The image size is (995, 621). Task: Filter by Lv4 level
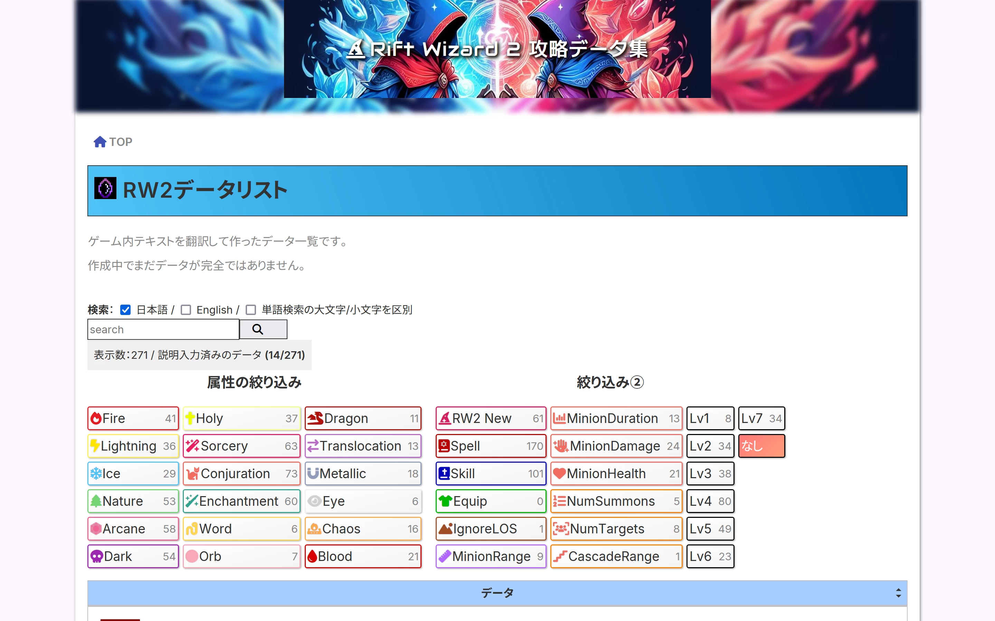coord(710,501)
